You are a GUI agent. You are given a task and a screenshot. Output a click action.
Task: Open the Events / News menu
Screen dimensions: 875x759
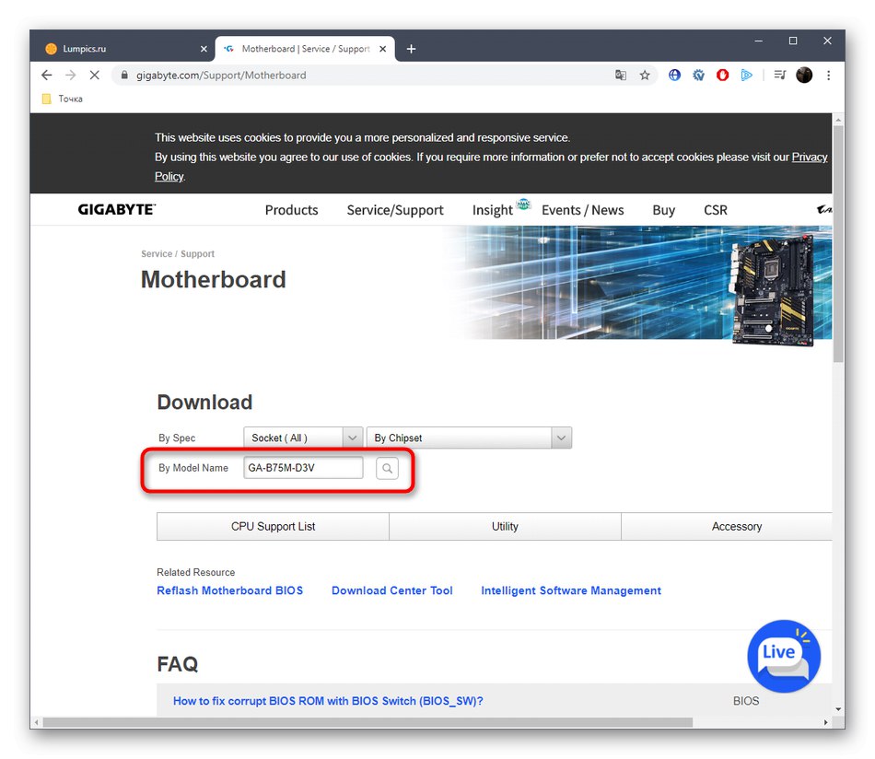click(583, 210)
